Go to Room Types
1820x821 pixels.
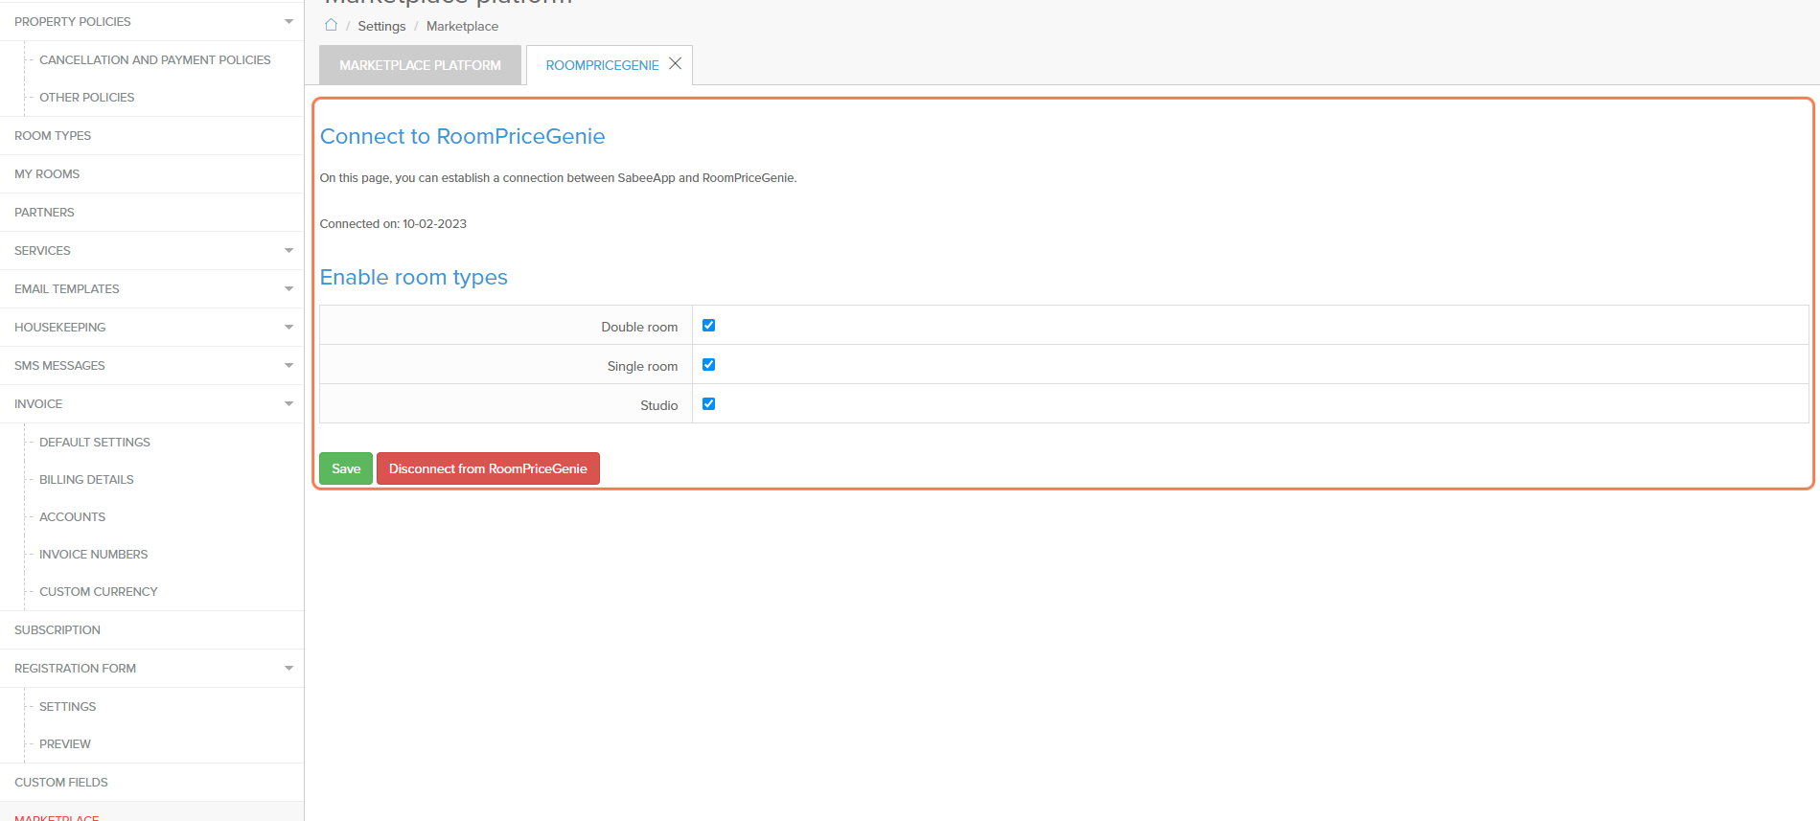tap(53, 135)
